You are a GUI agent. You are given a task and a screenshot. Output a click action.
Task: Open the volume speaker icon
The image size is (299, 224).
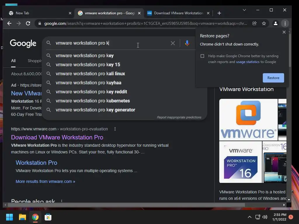tap(265, 217)
